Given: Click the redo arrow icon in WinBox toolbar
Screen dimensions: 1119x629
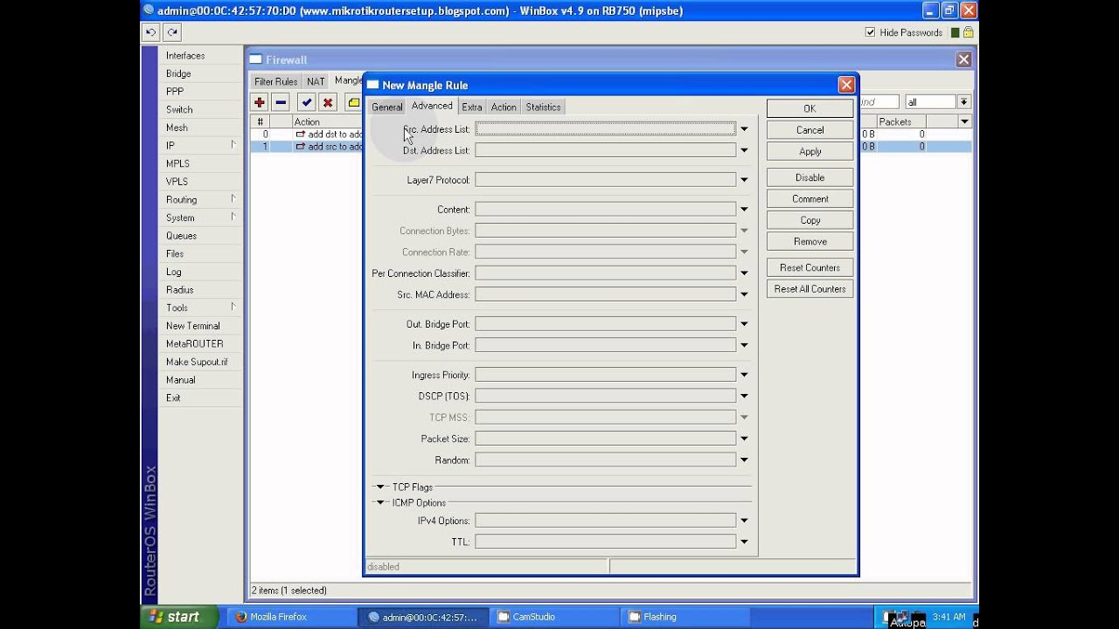Looking at the screenshot, I should (x=172, y=32).
